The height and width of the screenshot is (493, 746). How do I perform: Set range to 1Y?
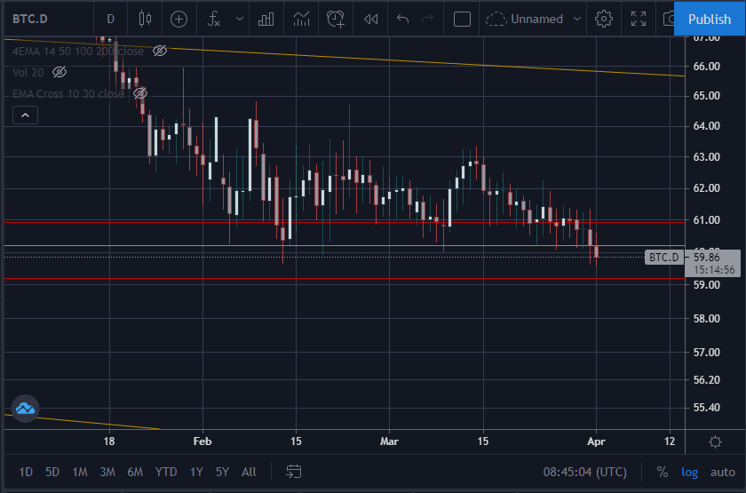point(196,472)
